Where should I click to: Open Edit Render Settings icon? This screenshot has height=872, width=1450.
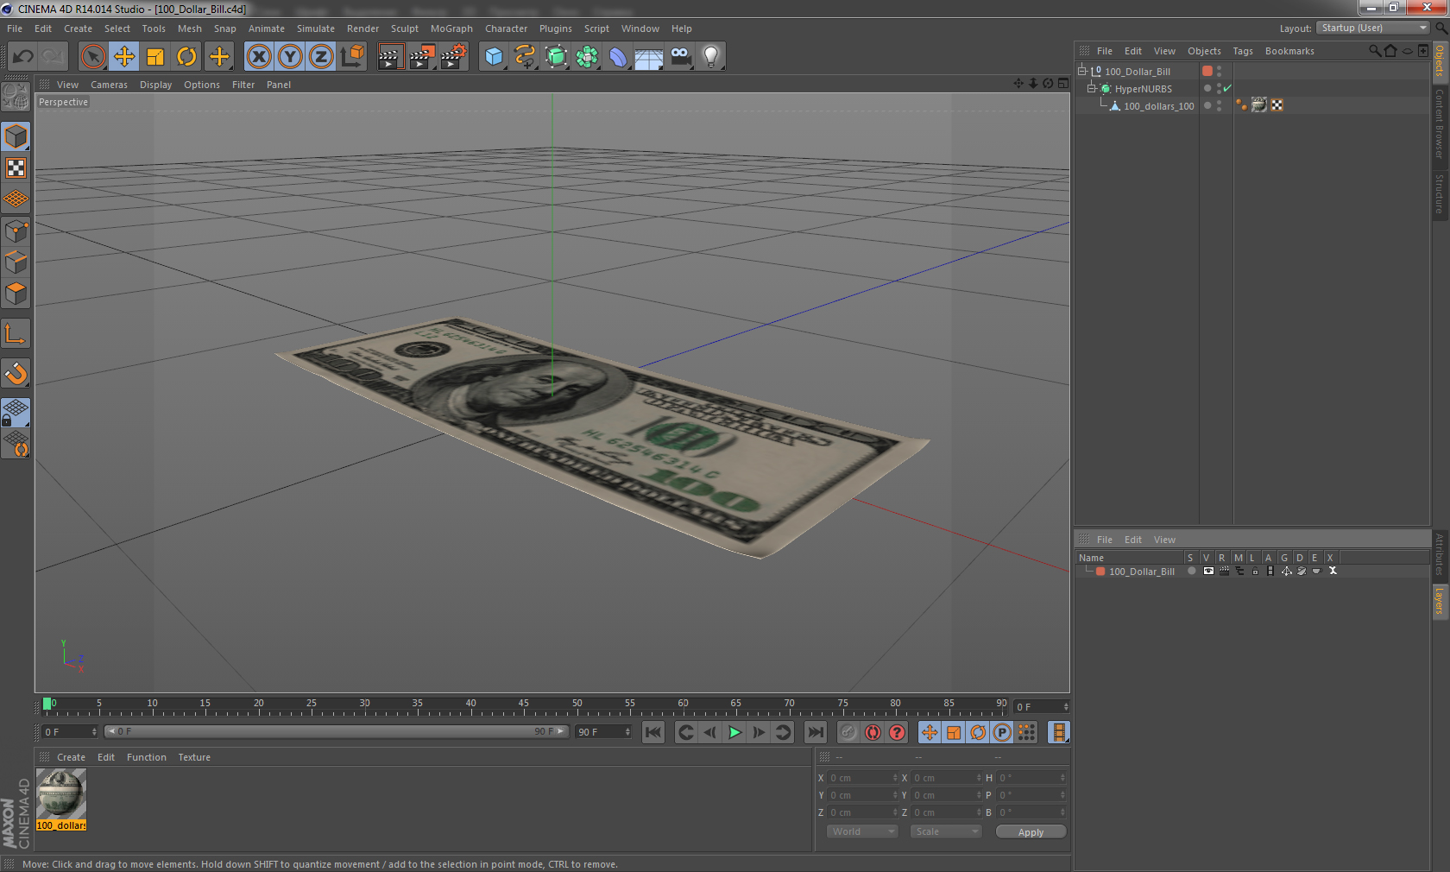[453, 57]
